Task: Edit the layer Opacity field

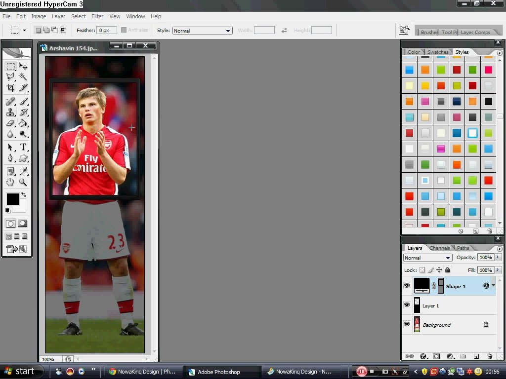Action: click(x=486, y=257)
